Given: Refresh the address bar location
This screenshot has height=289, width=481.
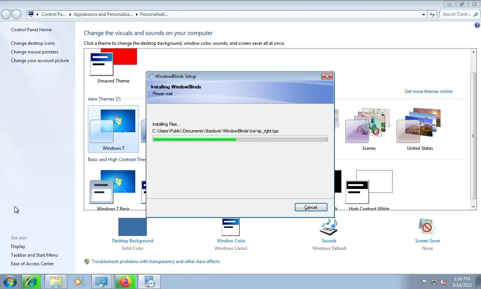Looking at the screenshot, I should (432, 14).
